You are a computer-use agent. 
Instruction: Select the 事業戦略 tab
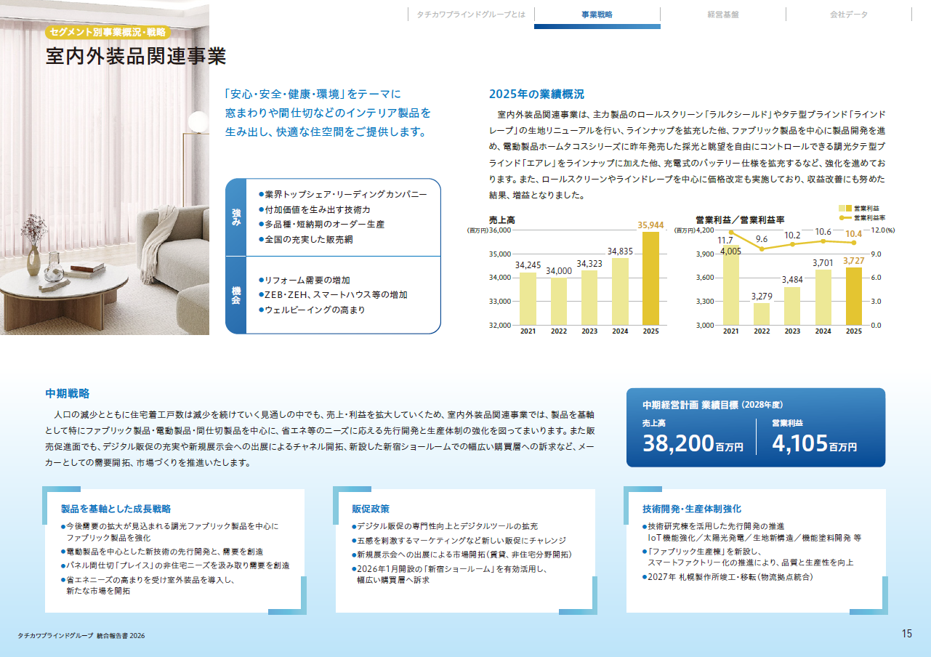click(597, 15)
